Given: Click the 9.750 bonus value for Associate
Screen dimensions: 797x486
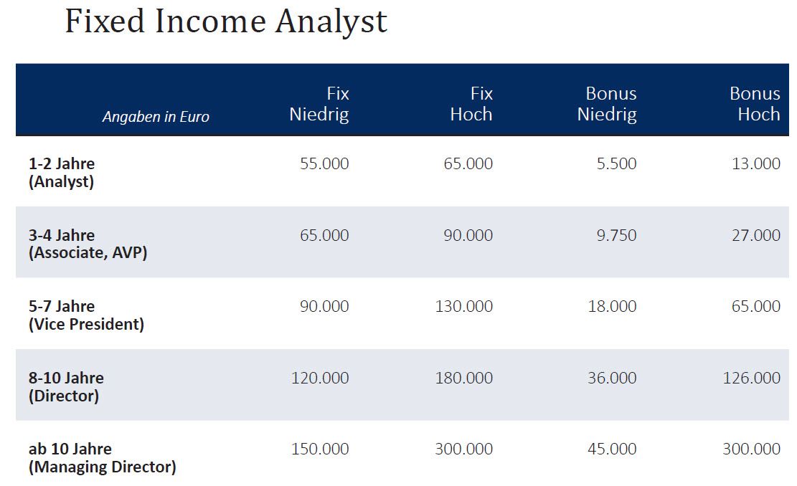Looking at the screenshot, I should click(616, 235).
